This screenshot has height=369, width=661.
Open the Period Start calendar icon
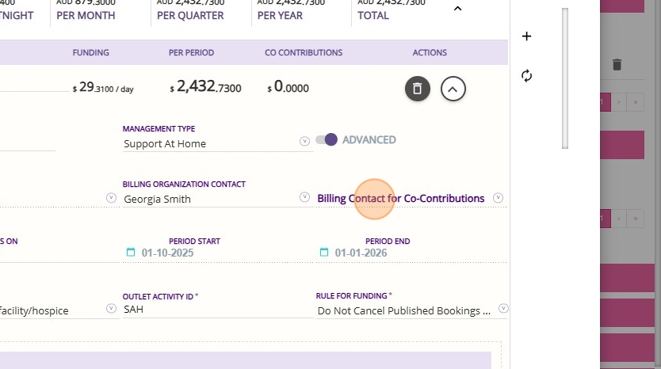click(x=131, y=253)
